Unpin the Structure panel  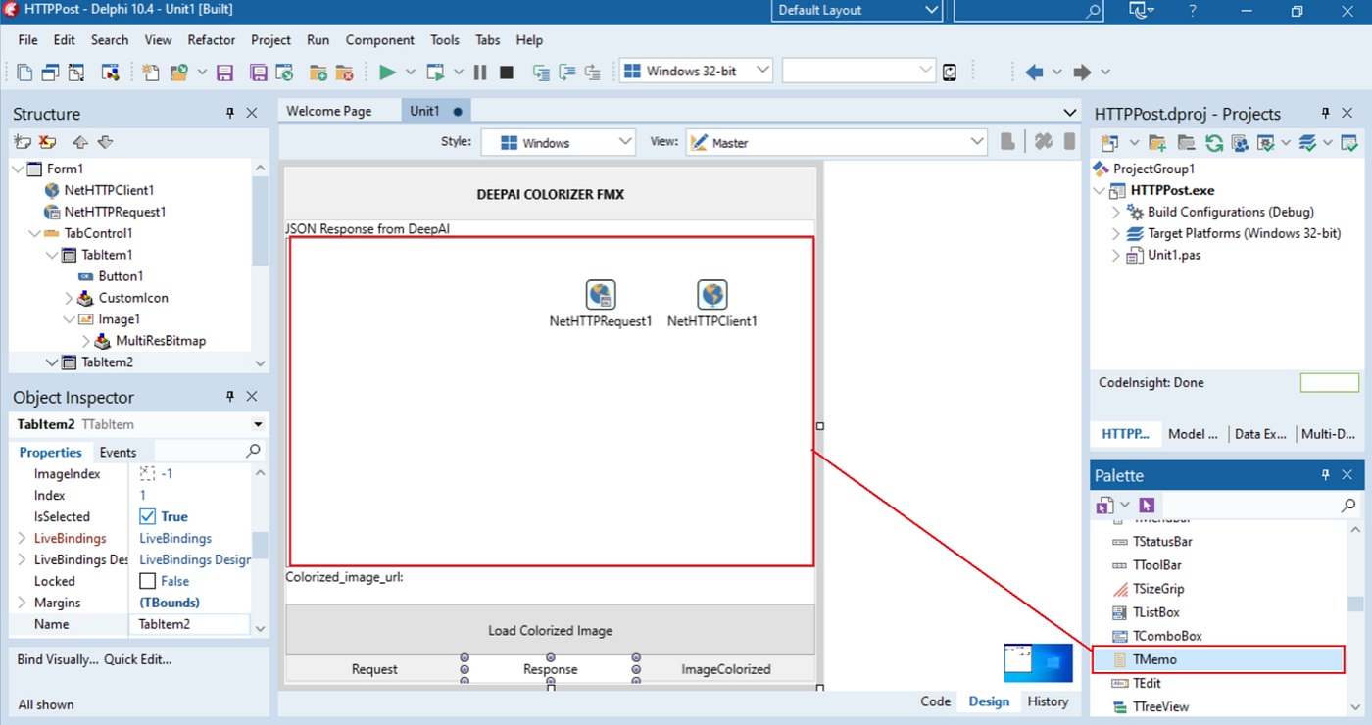click(229, 113)
